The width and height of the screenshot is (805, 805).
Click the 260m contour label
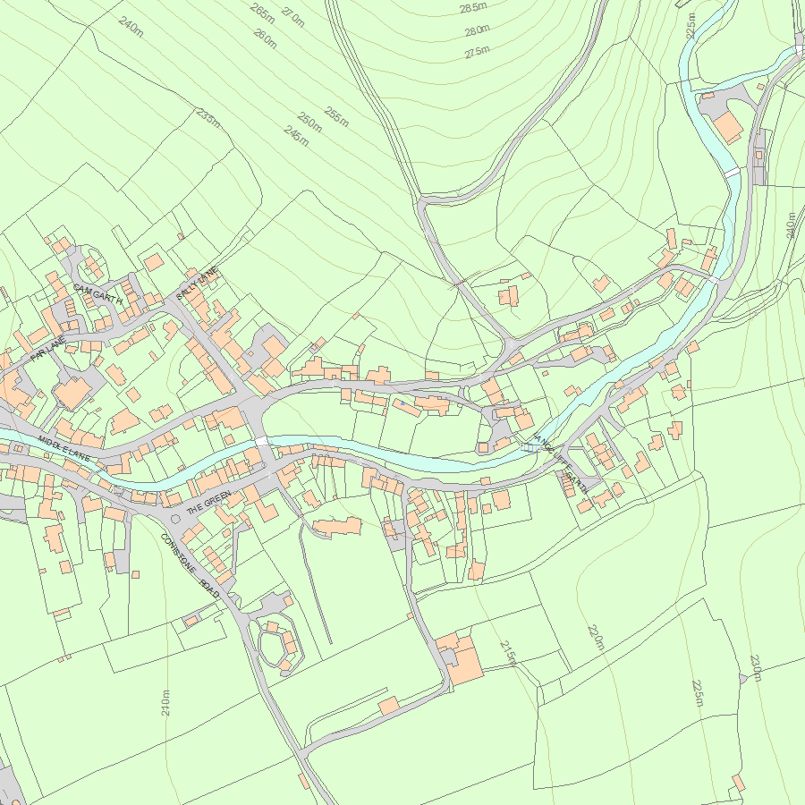[266, 38]
